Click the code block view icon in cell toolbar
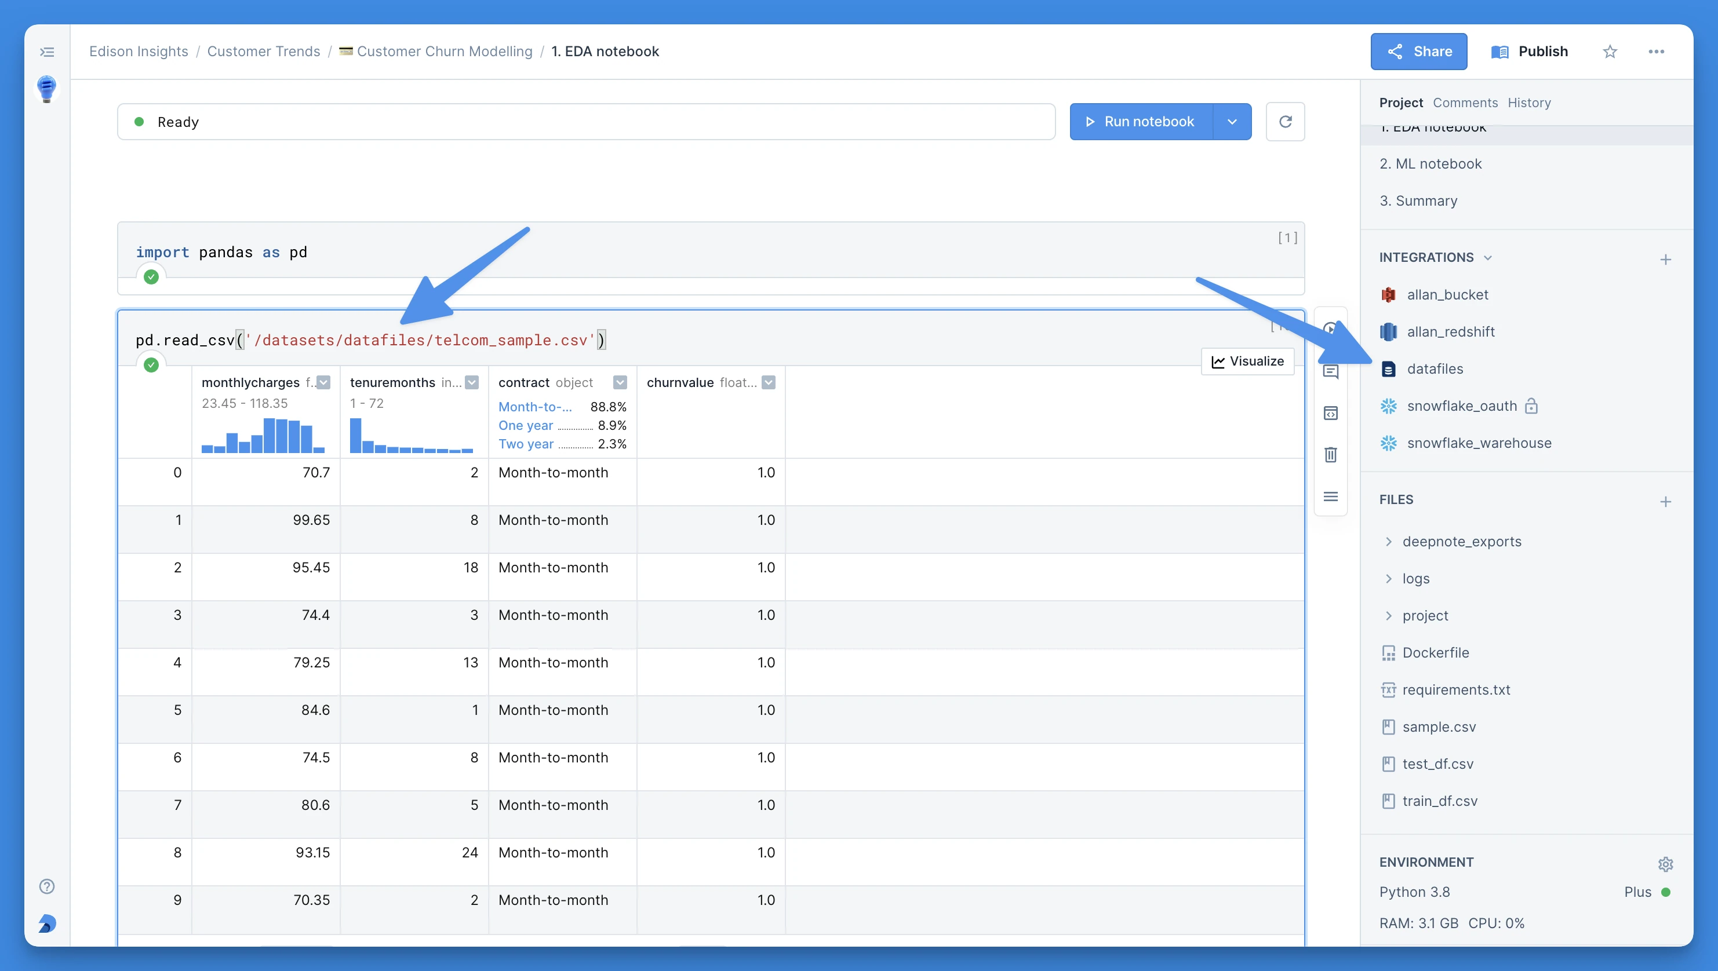 [x=1330, y=414]
